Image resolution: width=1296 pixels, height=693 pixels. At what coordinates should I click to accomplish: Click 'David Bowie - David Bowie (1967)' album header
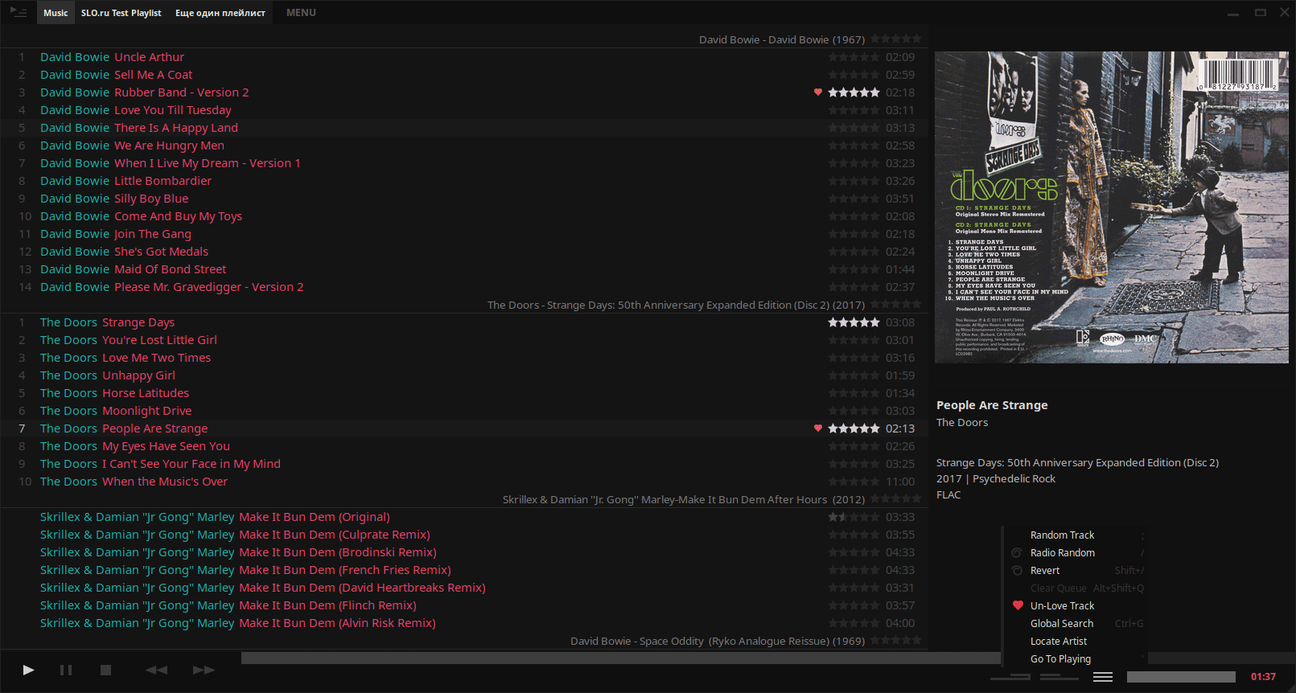pyautogui.click(x=782, y=39)
